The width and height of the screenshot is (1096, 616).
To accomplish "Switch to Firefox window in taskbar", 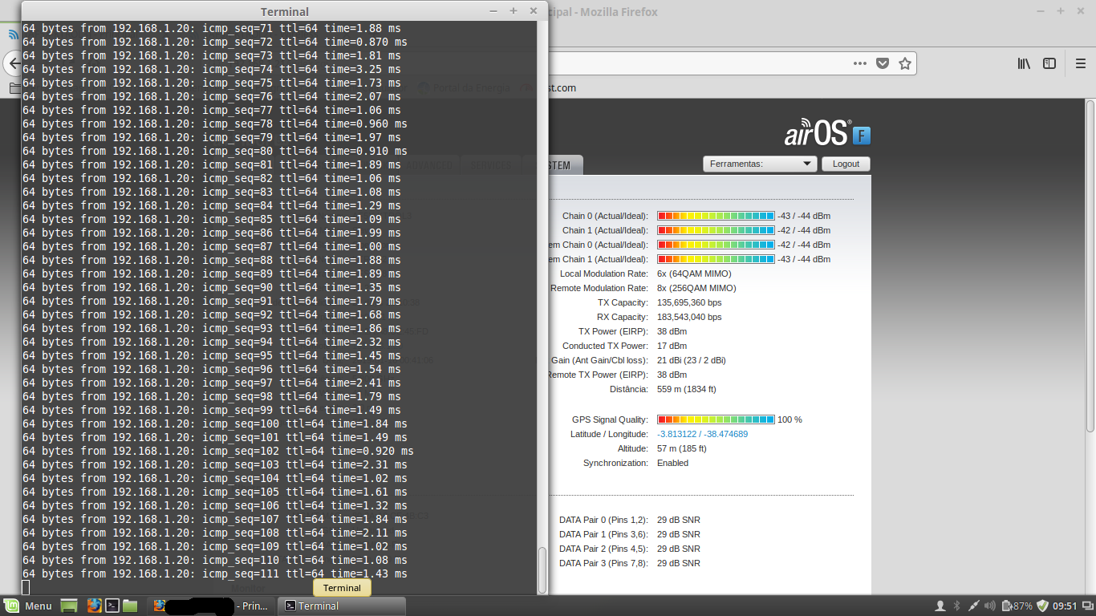I will pos(210,606).
